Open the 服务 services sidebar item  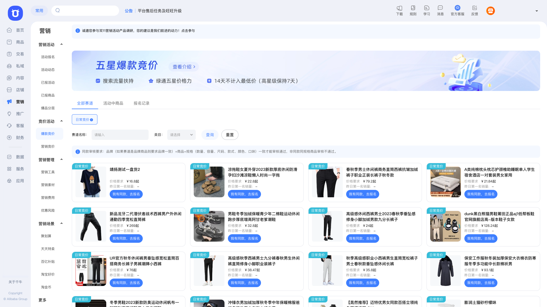pos(15,169)
